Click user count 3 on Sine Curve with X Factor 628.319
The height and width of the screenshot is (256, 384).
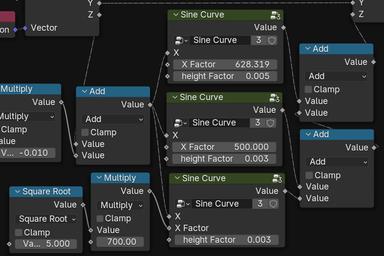click(x=259, y=40)
